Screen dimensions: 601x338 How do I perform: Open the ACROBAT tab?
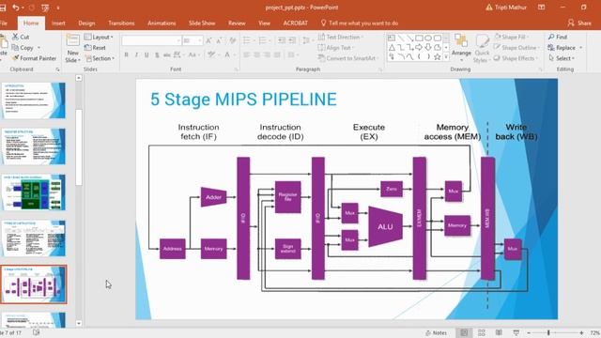[295, 23]
